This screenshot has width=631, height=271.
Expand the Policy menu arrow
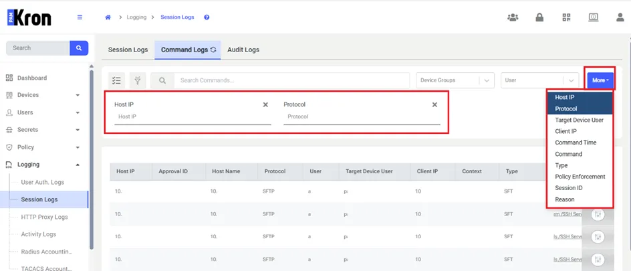[78, 147]
